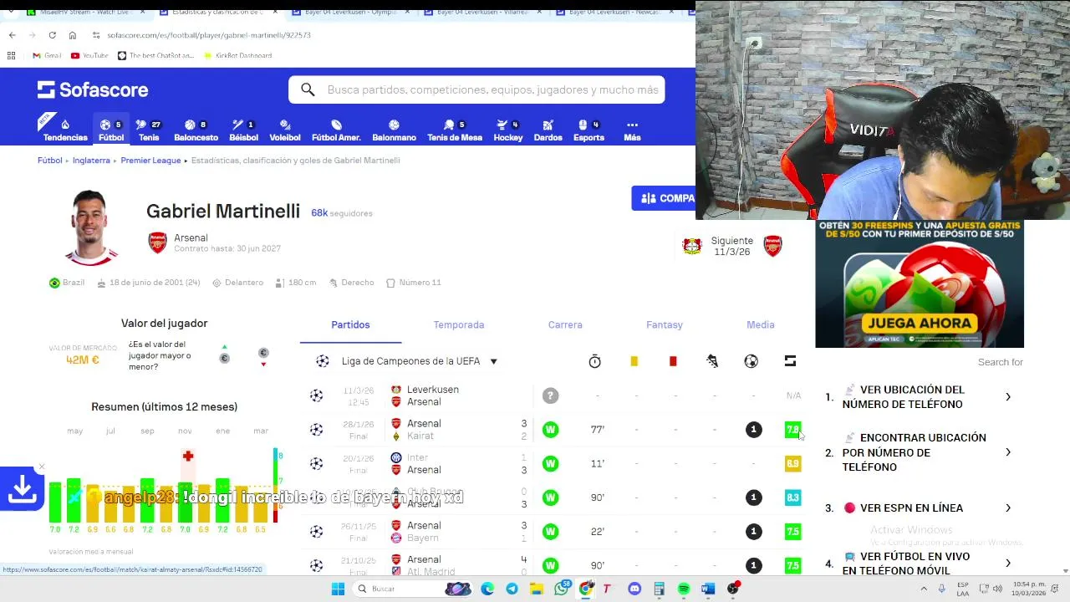The image size is (1070, 602).
Task: Open the YouTube bookmark
Action: (x=89, y=55)
